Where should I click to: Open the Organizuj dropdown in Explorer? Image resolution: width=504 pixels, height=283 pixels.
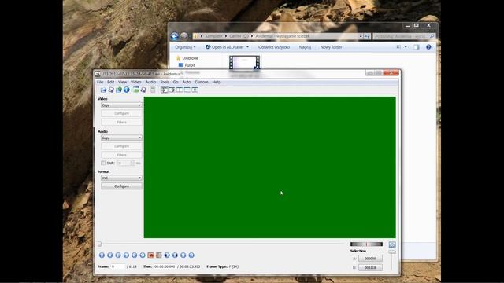click(x=186, y=47)
